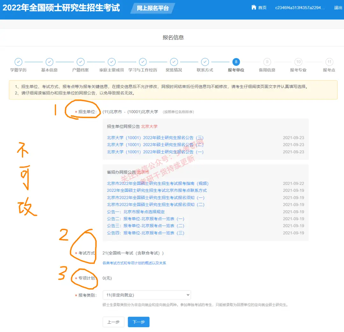Click the red 北京市 label

(x=143, y=172)
